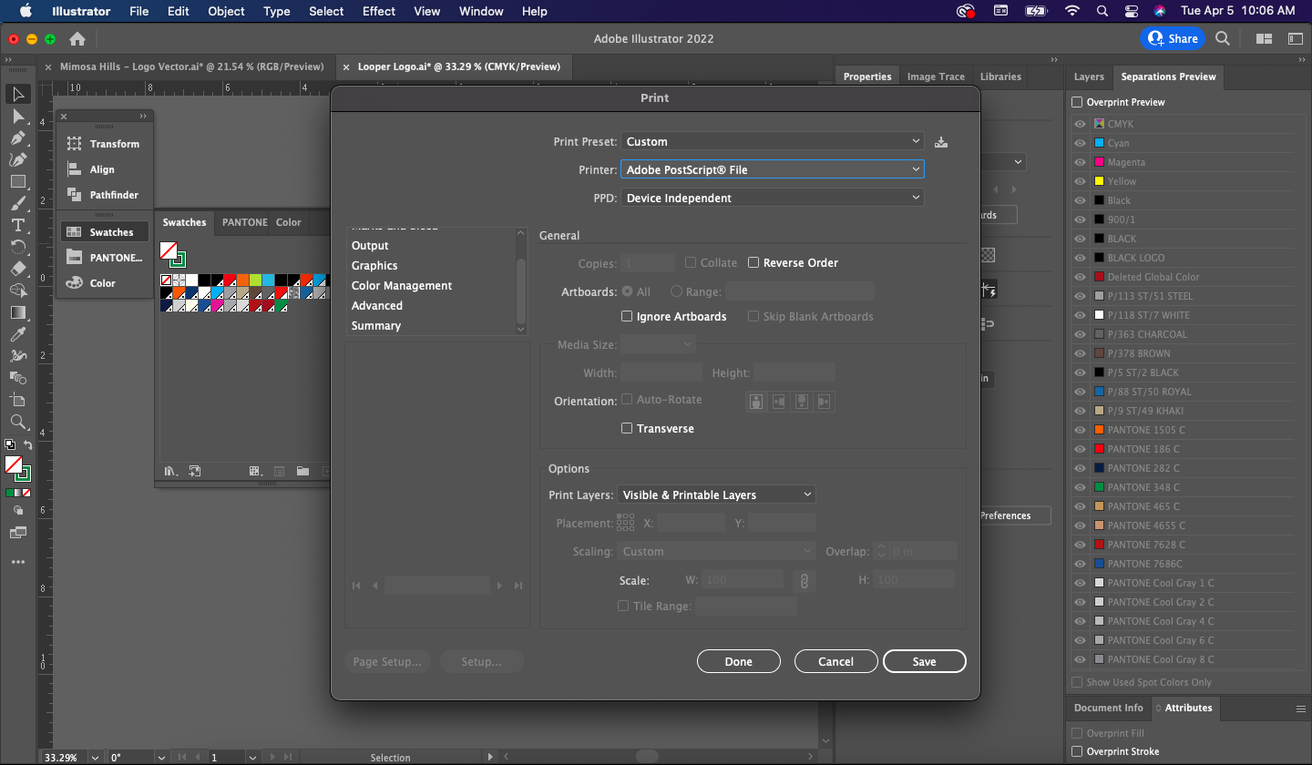The image size is (1312, 765).
Task: Pick the Pen tool
Action: coord(17,138)
